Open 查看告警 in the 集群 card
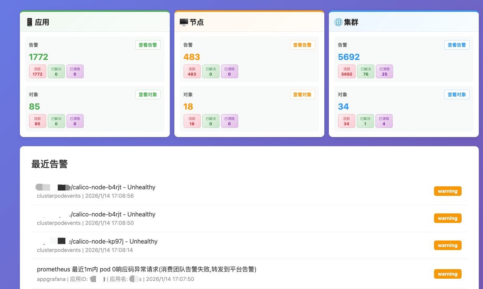This screenshot has height=289, width=483. click(457, 45)
